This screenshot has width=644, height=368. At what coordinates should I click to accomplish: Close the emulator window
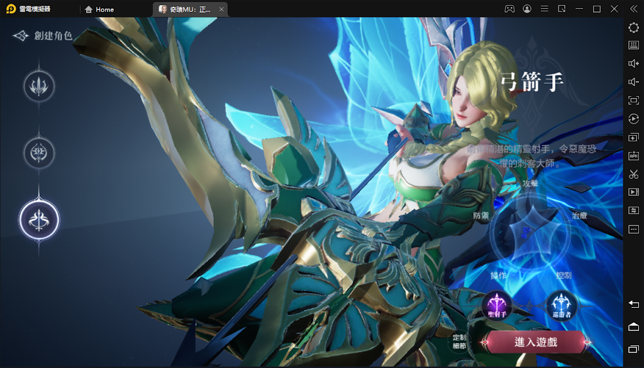(x=614, y=9)
